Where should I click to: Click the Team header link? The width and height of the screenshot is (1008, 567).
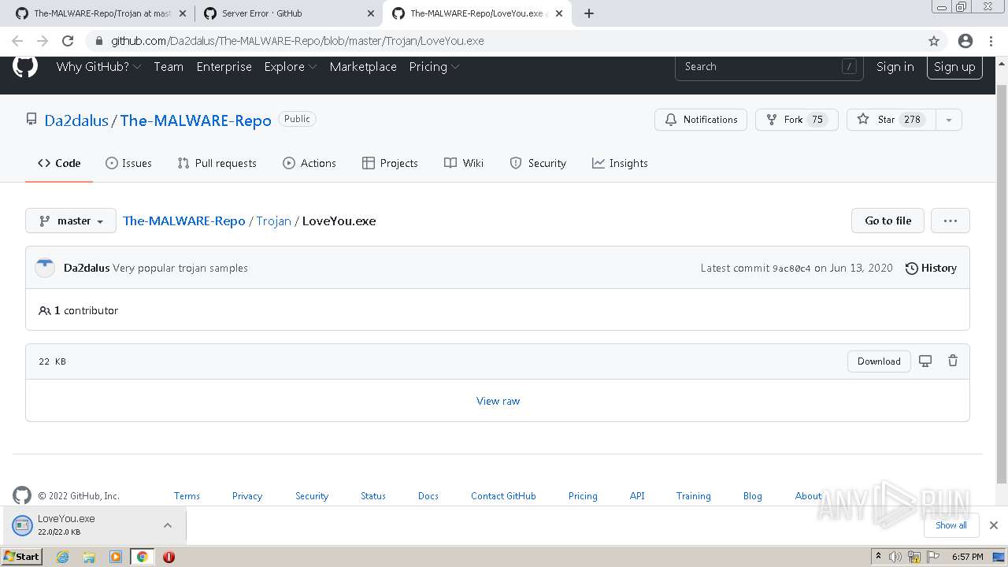[x=169, y=67]
